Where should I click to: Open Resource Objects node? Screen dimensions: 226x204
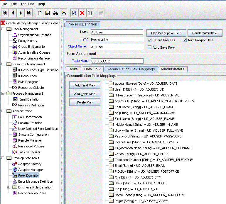(x=28, y=88)
